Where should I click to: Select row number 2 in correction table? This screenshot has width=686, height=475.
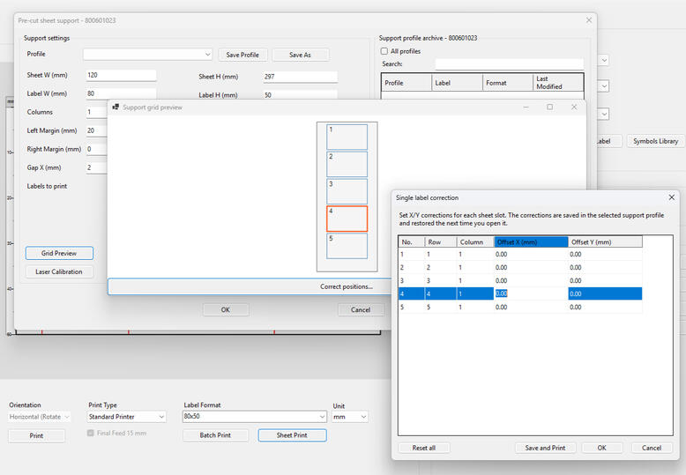pyautogui.click(x=411, y=267)
